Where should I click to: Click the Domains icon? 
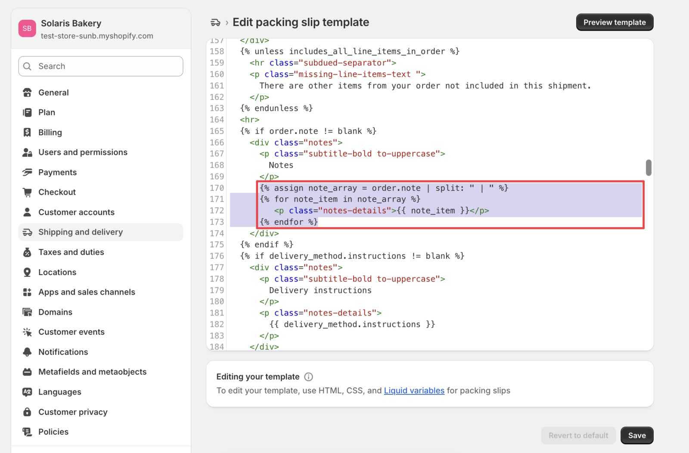point(27,312)
